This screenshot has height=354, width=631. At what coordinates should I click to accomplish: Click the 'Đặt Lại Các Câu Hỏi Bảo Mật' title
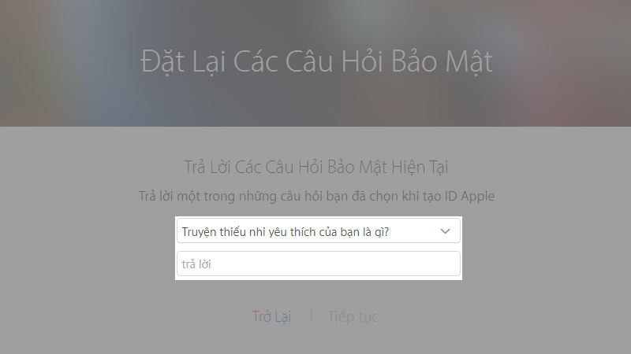tap(317, 61)
